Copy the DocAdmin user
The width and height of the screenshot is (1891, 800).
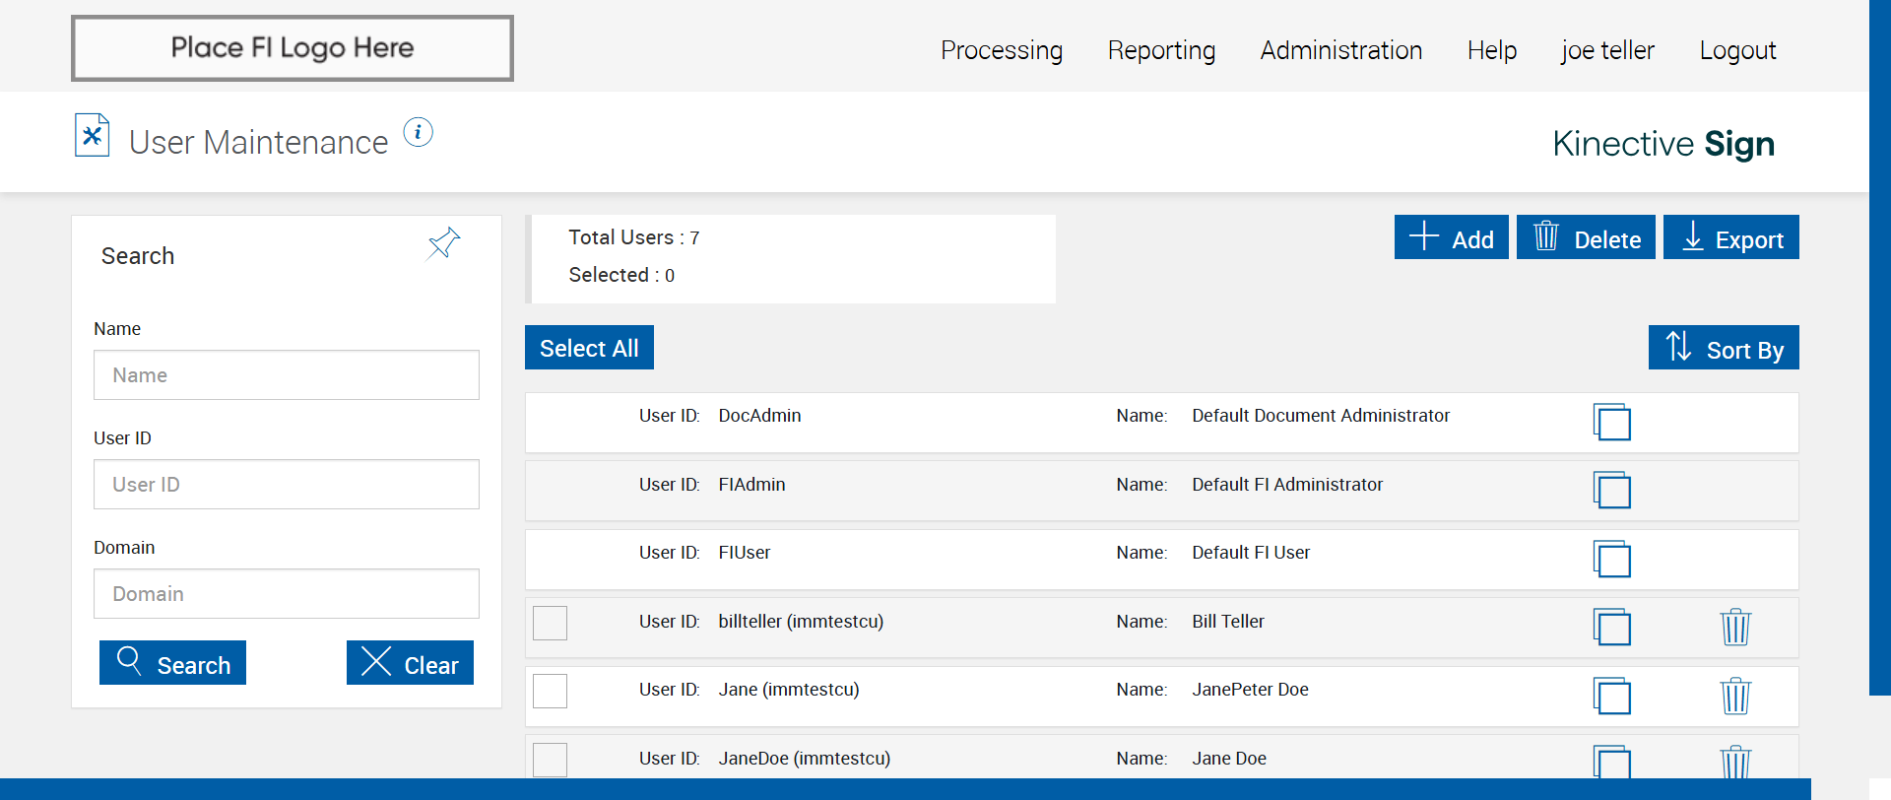[x=1611, y=422]
